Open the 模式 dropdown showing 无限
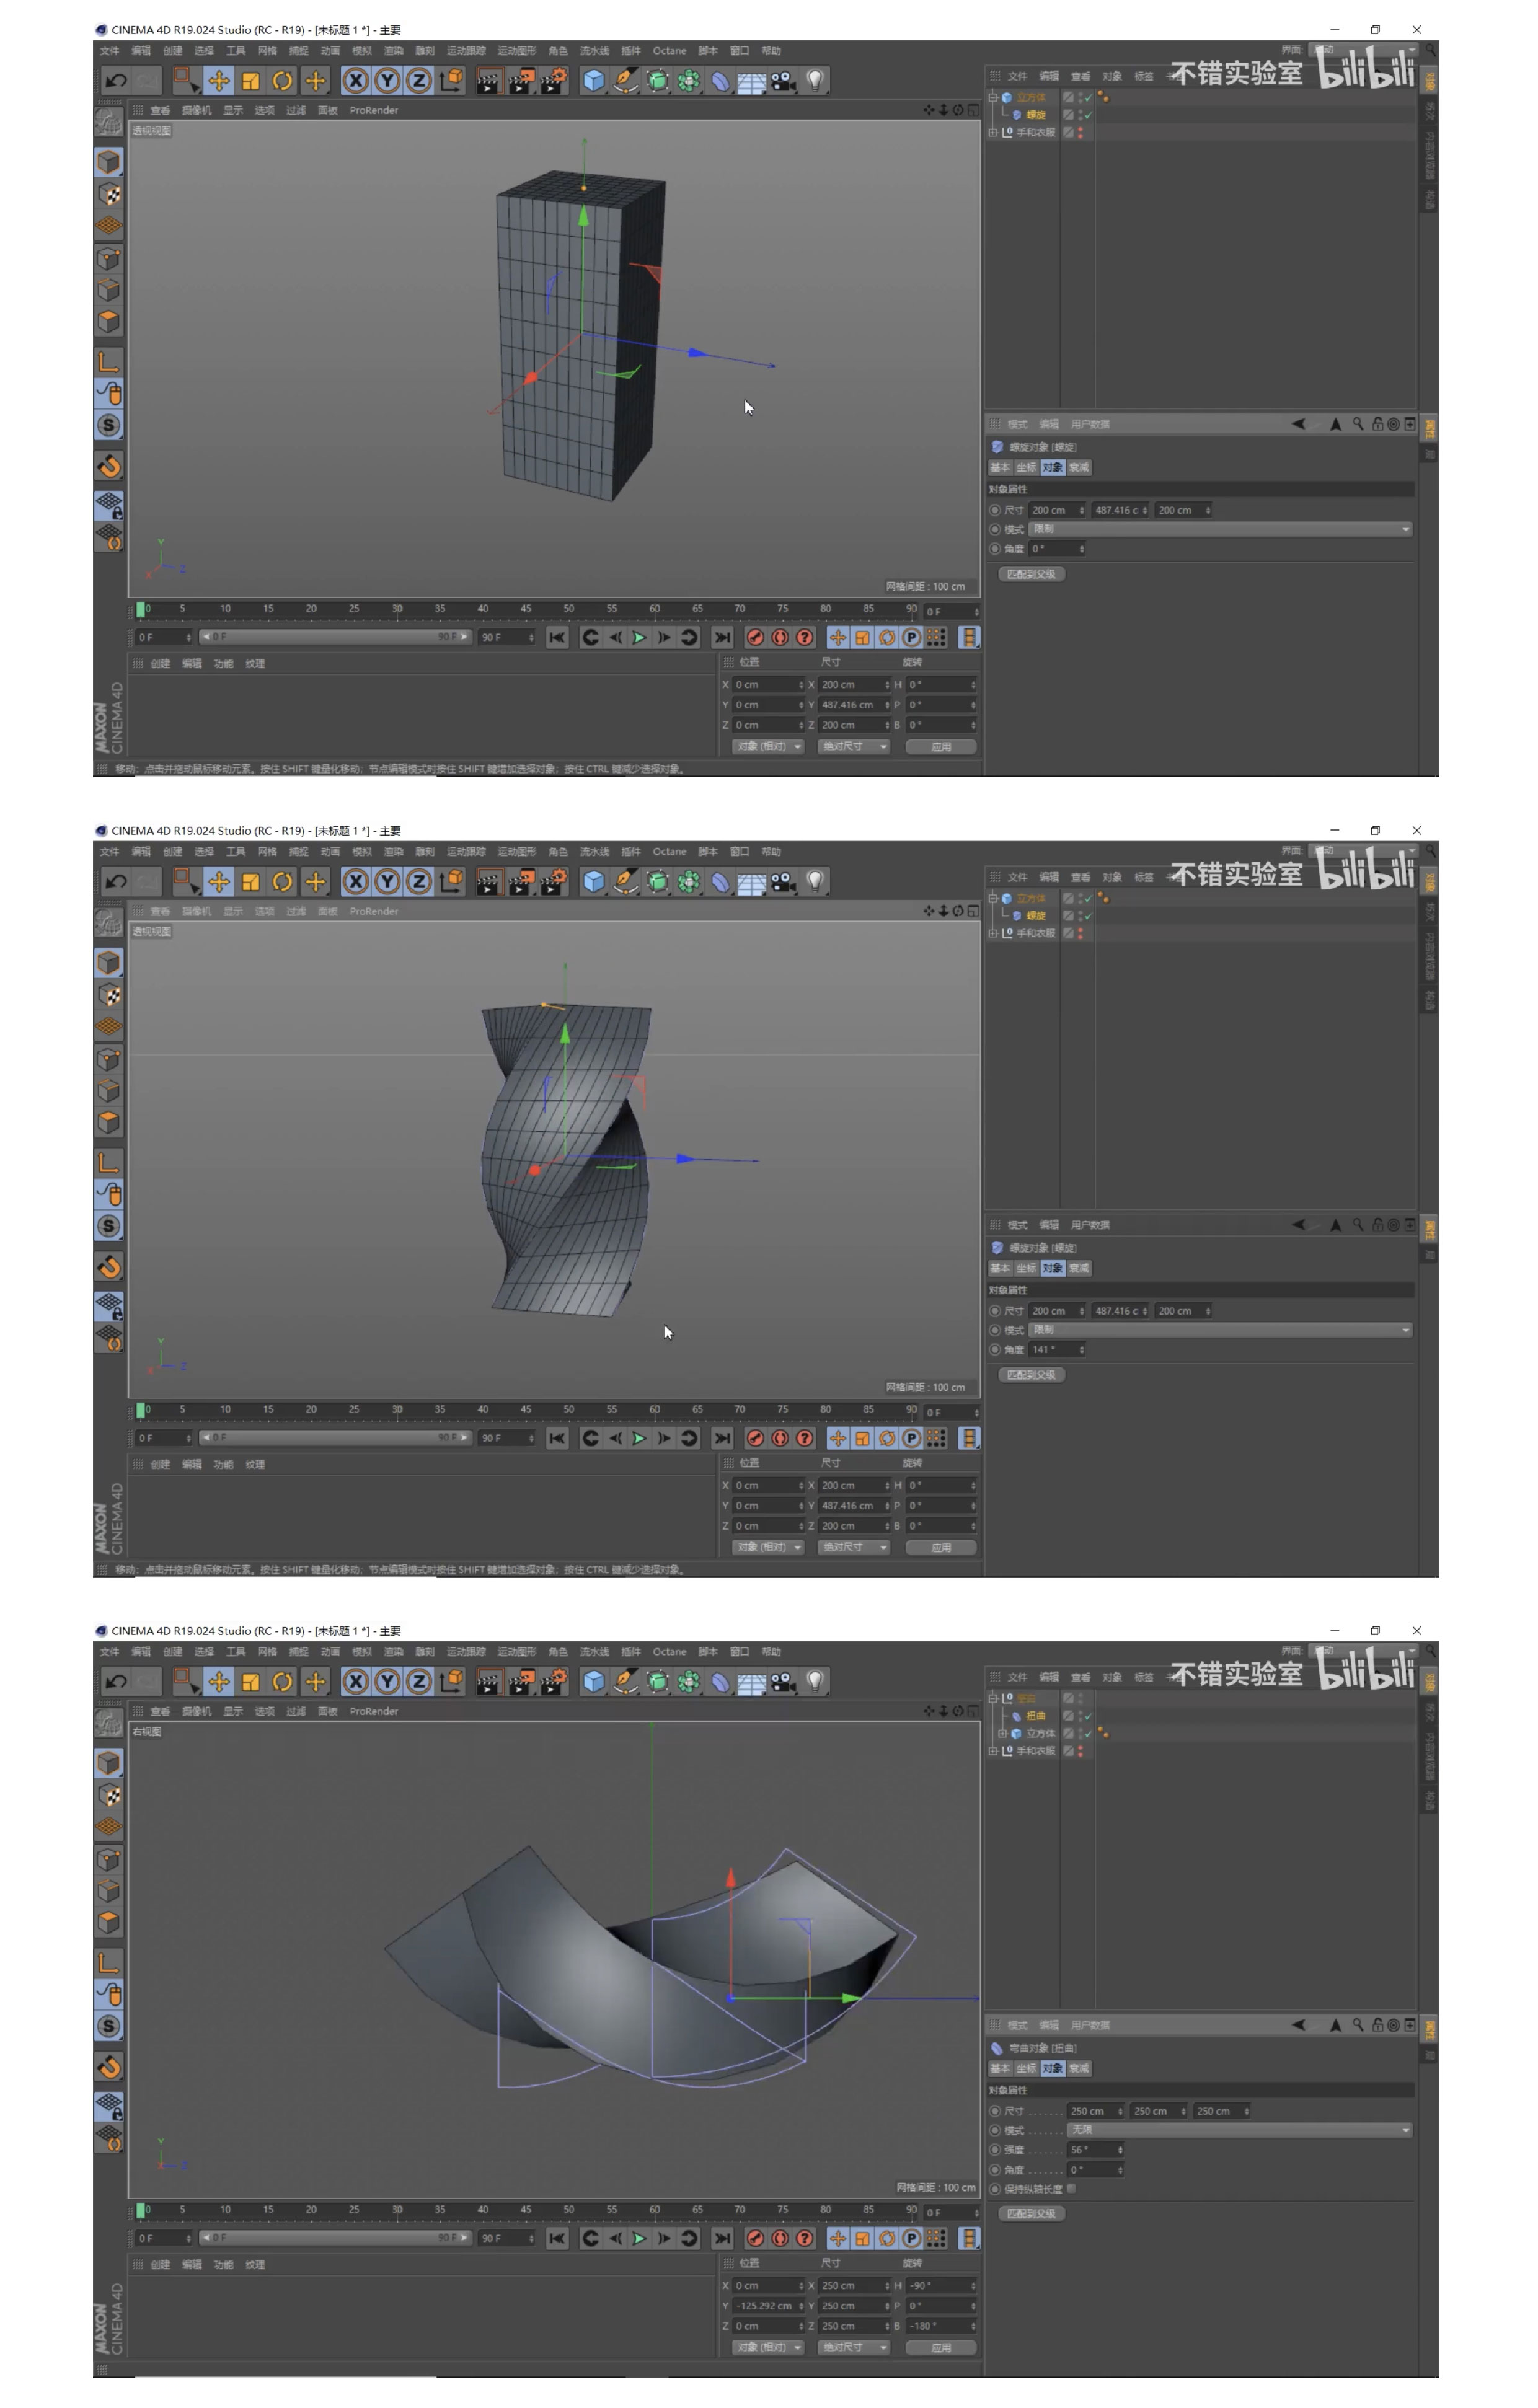The image size is (1538, 2408). [1238, 2130]
